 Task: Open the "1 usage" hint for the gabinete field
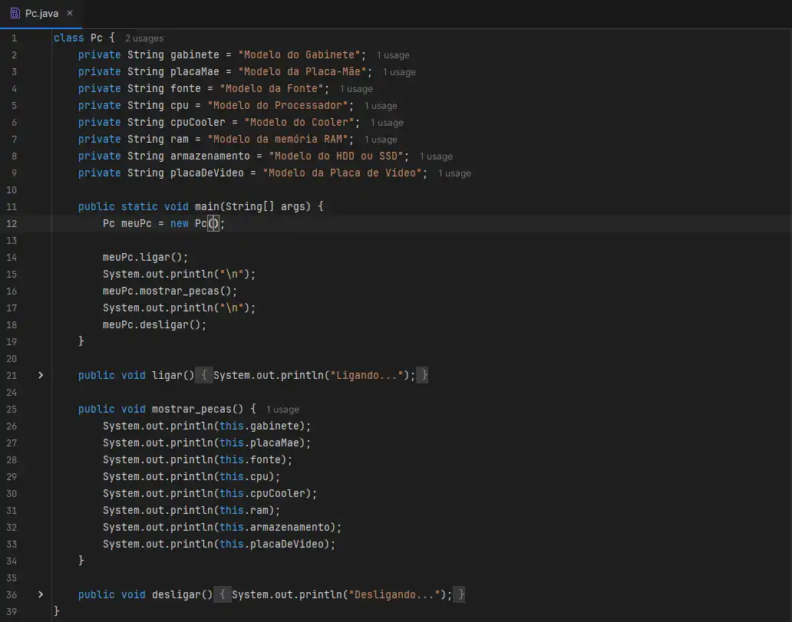pyautogui.click(x=393, y=55)
